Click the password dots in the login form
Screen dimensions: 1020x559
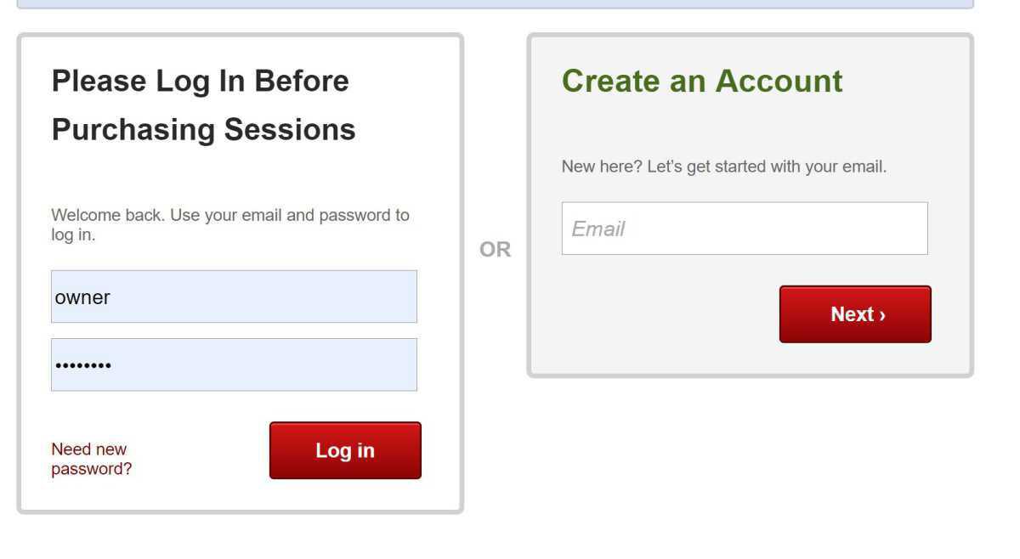click(x=83, y=365)
